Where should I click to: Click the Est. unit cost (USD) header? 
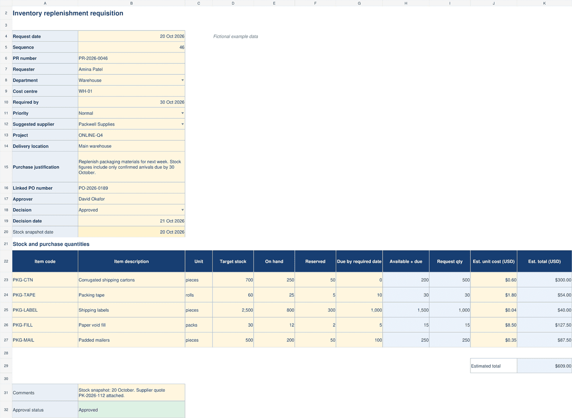pos(494,261)
